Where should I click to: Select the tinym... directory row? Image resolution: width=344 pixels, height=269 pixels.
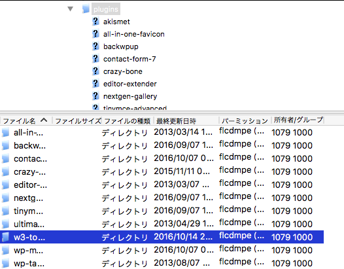(162, 211)
